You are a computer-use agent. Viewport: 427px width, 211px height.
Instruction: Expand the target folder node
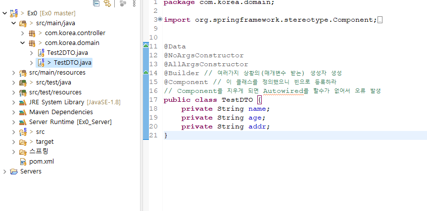(x=14, y=142)
